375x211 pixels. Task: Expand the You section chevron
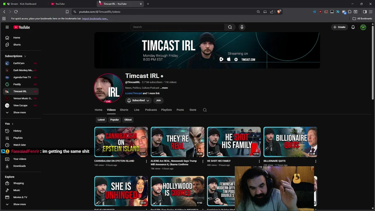click(x=12, y=124)
